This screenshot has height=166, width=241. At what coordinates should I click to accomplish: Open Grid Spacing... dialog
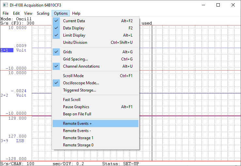pyautogui.click(x=95, y=59)
